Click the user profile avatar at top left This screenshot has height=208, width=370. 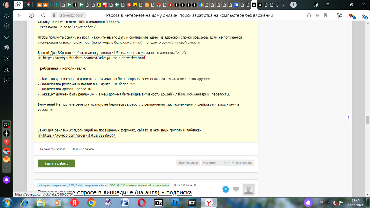click(6, 5)
